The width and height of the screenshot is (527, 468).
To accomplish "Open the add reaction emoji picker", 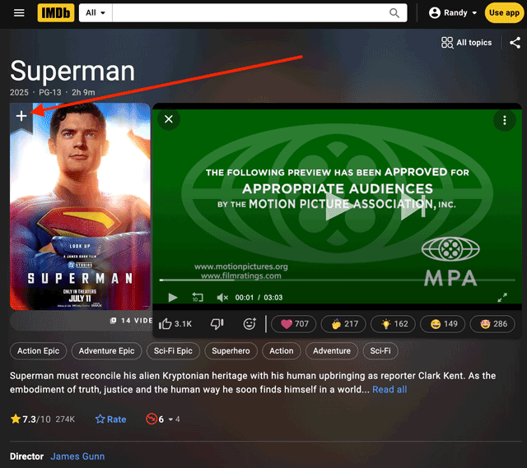I will 250,324.
